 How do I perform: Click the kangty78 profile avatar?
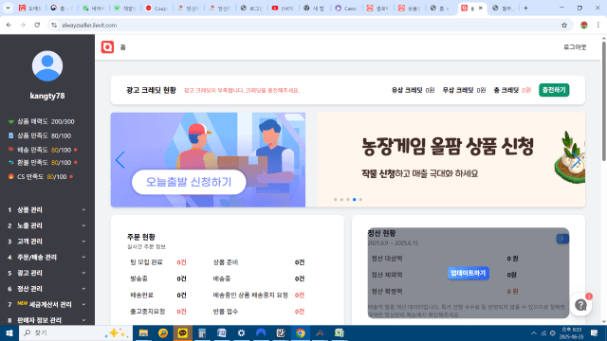point(47,65)
